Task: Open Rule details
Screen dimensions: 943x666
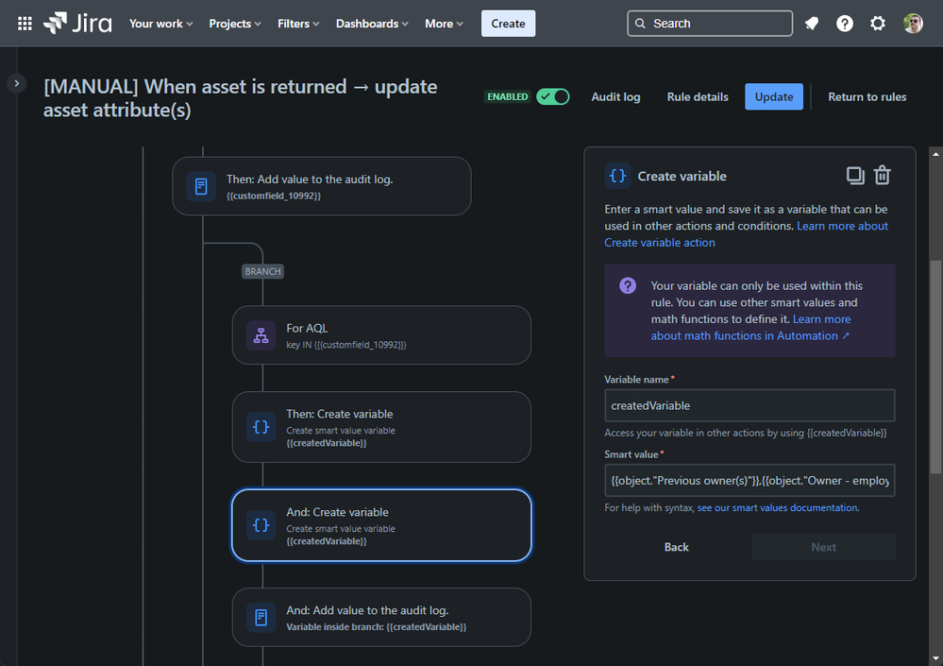Action: [698, 97]
